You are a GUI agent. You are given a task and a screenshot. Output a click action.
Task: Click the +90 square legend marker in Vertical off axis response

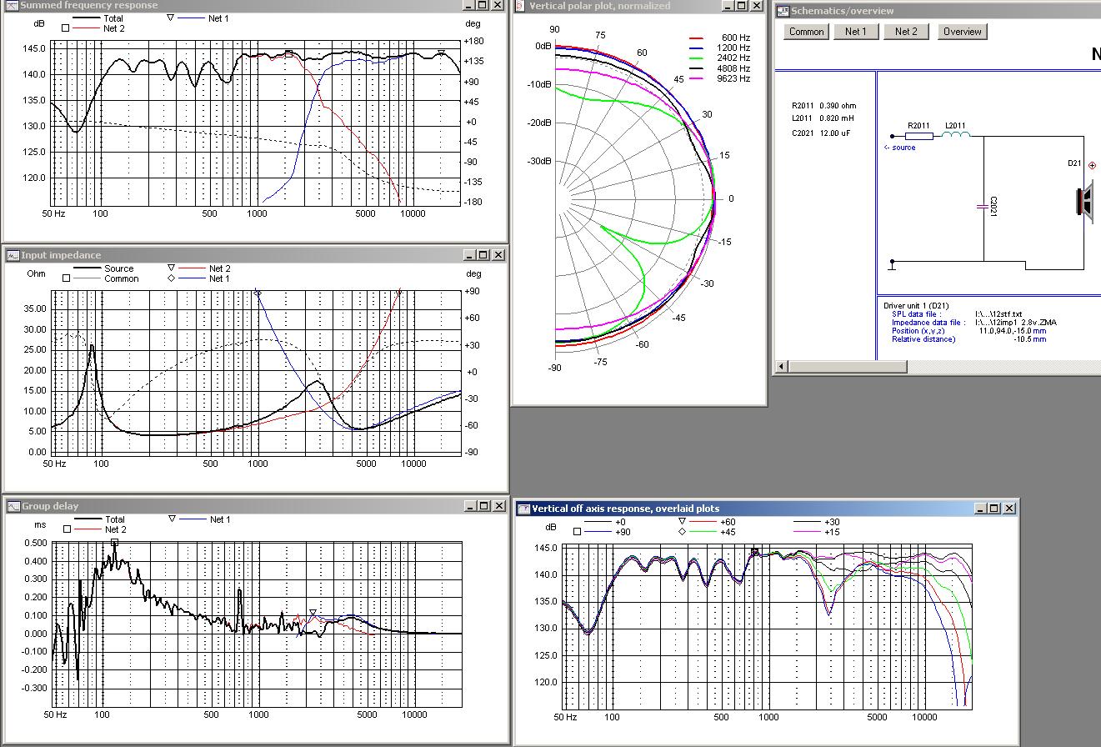coord(577,532)
